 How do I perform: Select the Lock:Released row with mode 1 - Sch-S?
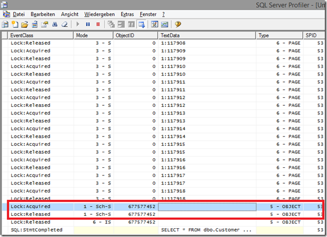[163, 214]
